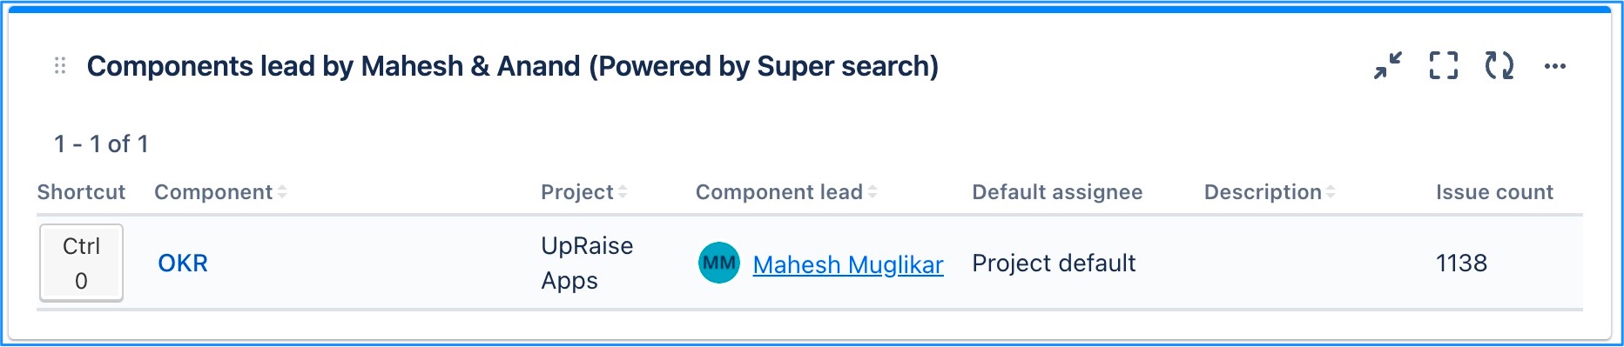Click the Ctrl 0 shortcut key button
The width and height of the screenshot is (1624, 347).
pyautogui.click(x=81, y=263)
